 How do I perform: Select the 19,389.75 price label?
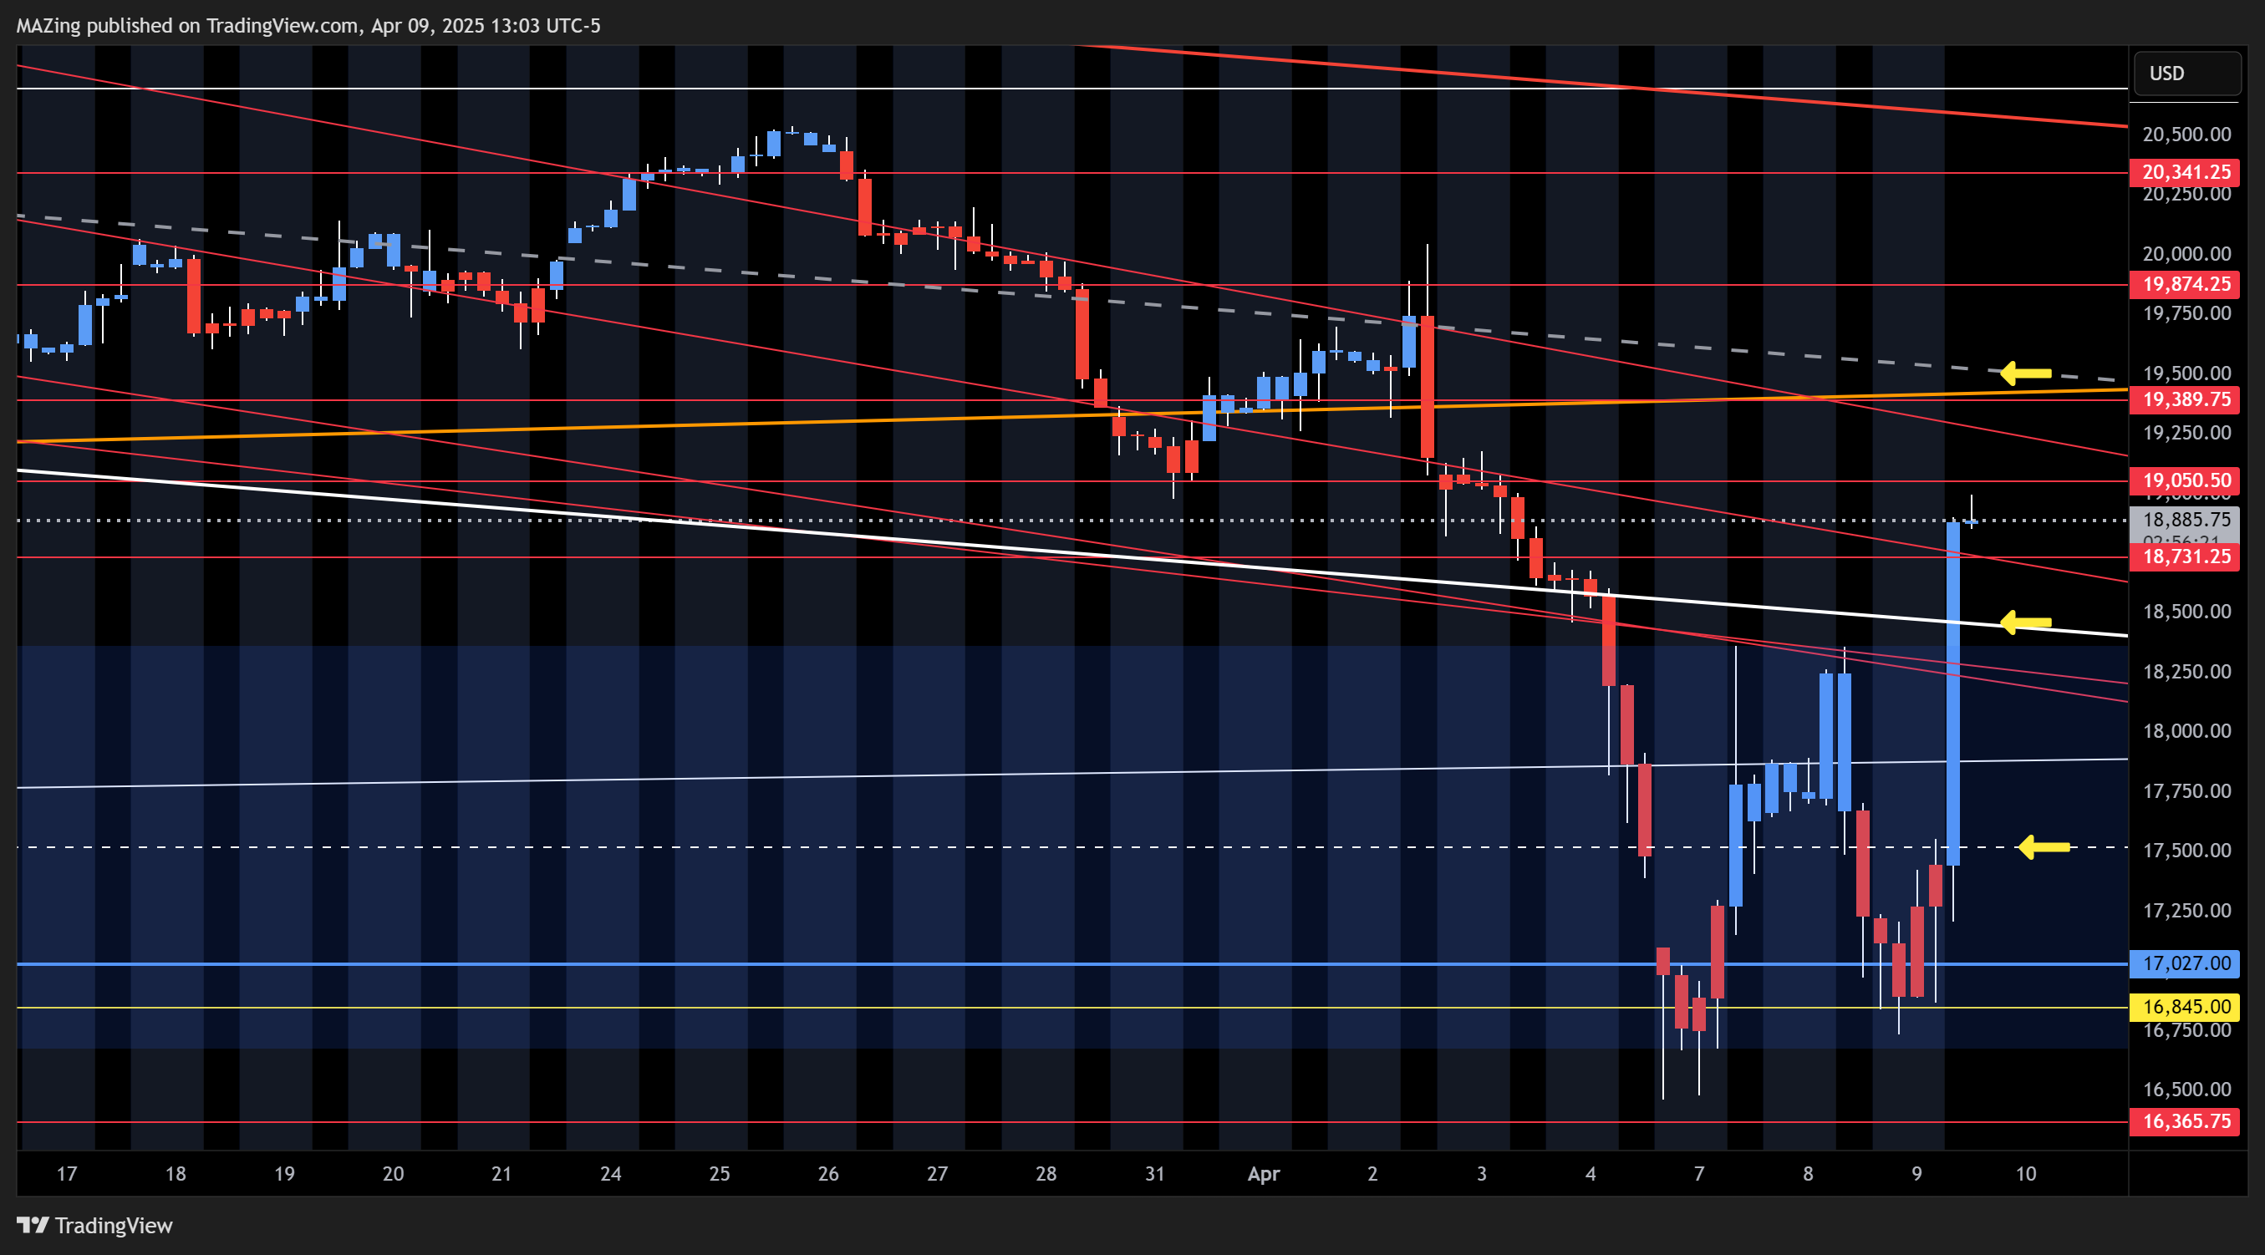tap(2184, 400)
